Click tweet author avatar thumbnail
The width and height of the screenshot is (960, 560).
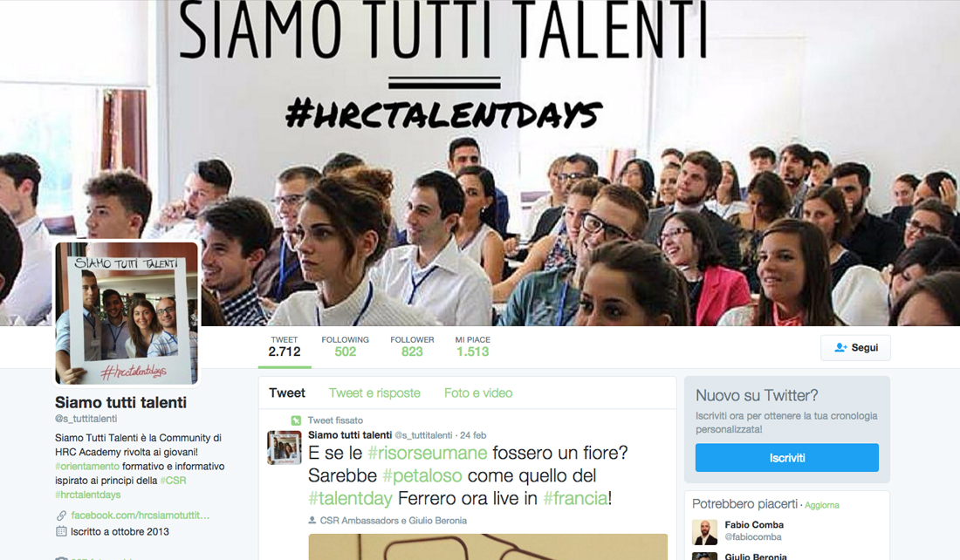[285, 448]
